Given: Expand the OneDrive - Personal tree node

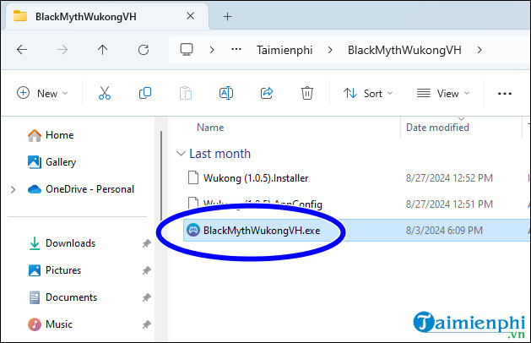Looking at the screenshot, I should click(13, 189).
